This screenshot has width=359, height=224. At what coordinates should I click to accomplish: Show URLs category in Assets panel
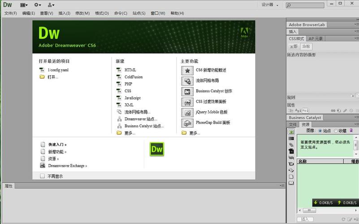click(x=291, y=145)
